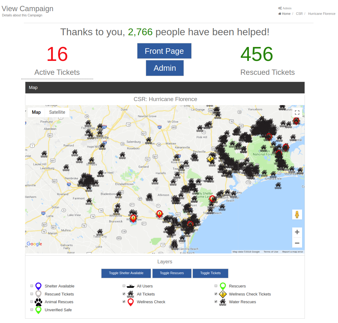Zoom out the map
Viewport: 338px width, 323px height.
click(x=297, y=243)
